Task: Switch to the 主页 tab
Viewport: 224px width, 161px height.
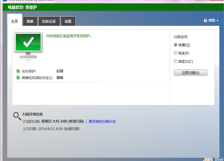Action: [x=15, y=20]
